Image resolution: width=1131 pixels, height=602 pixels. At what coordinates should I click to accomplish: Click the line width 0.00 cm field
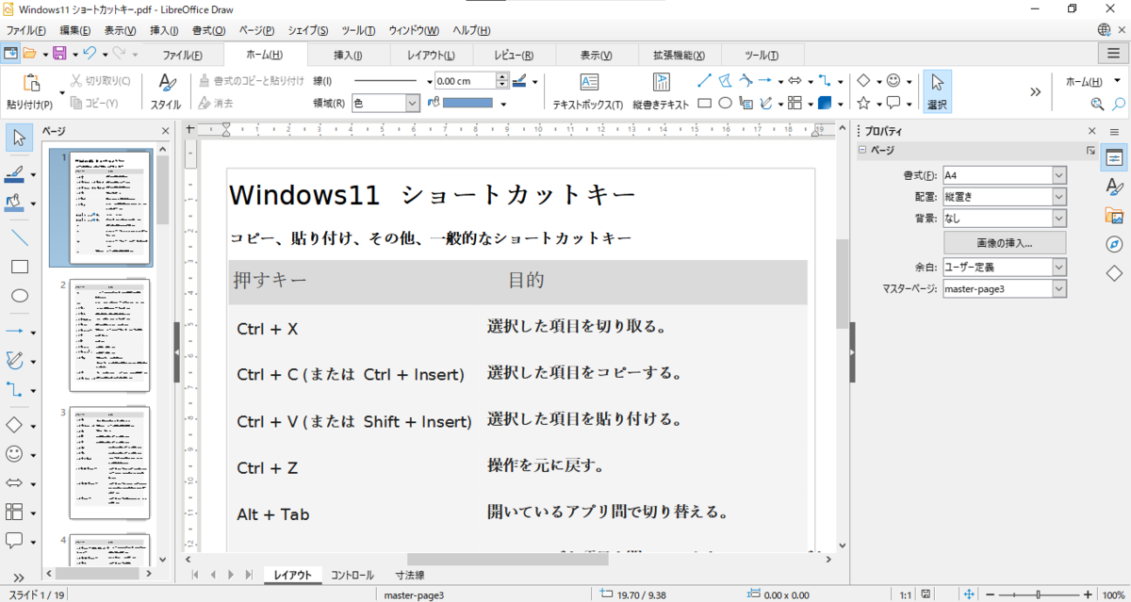(x=465, y=81)
